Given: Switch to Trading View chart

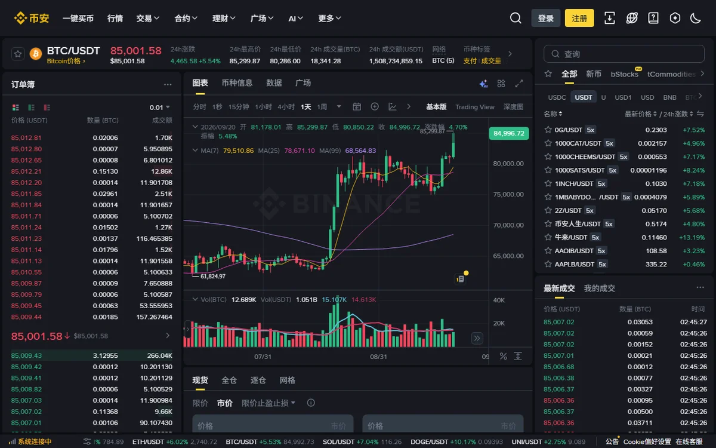Looking at the screenshot, I should tap(475, 107).
